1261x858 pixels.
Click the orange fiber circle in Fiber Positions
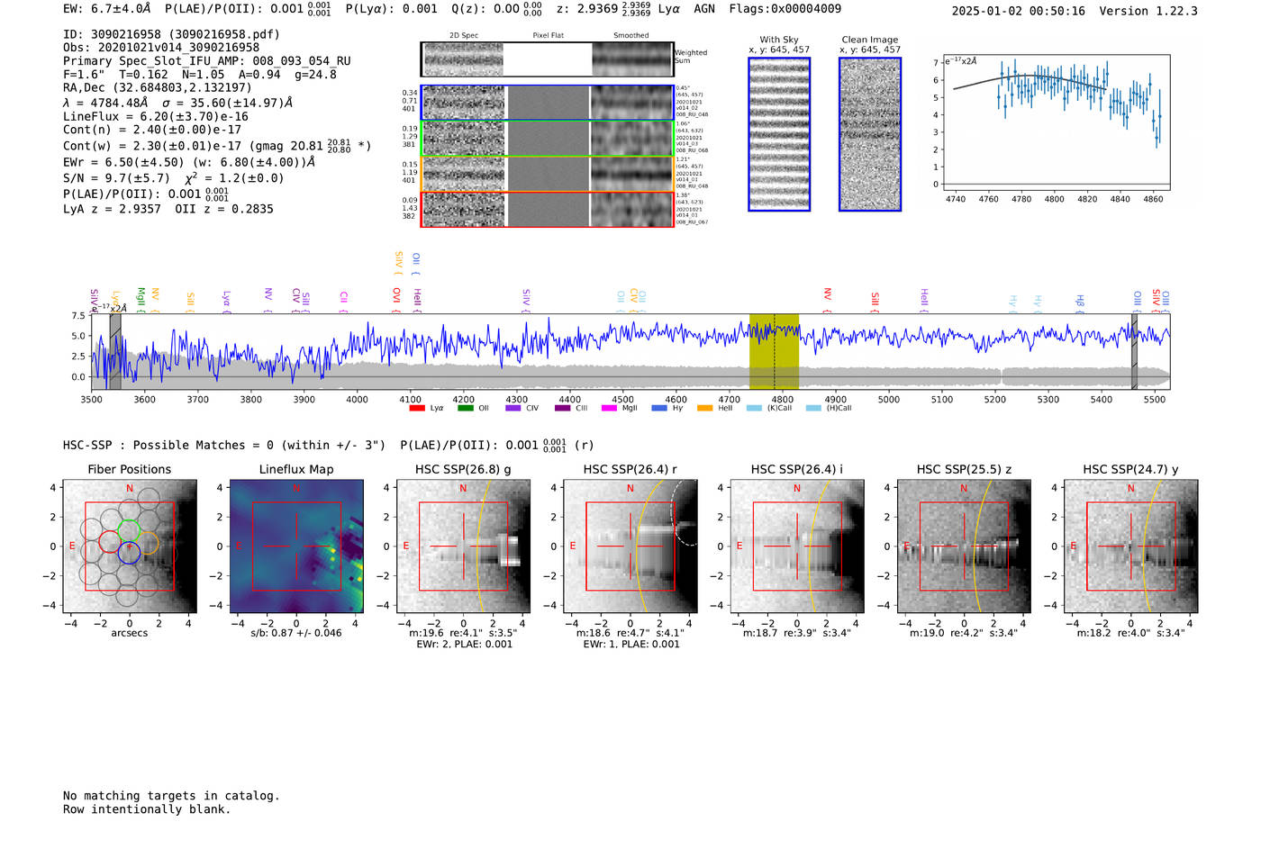(x=148, y=542)
